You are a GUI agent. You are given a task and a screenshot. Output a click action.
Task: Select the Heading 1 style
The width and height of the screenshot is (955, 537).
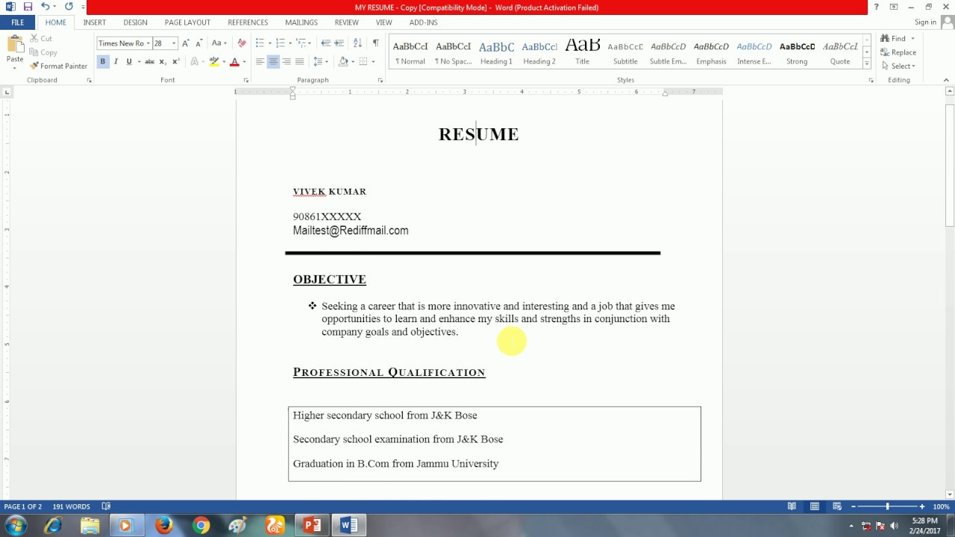point(496,51)
